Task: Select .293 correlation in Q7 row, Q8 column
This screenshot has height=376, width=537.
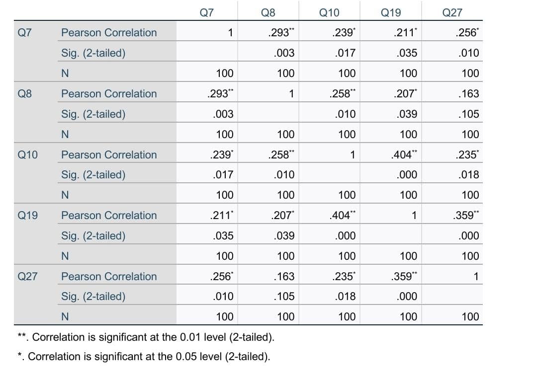Action: coord(280,33)
